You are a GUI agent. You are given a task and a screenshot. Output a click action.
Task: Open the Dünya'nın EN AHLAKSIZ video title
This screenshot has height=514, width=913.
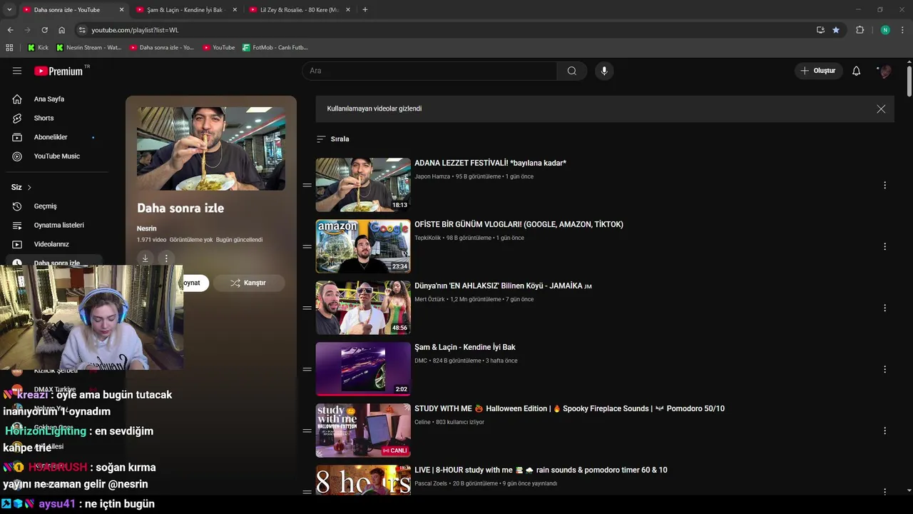point(503,286)
